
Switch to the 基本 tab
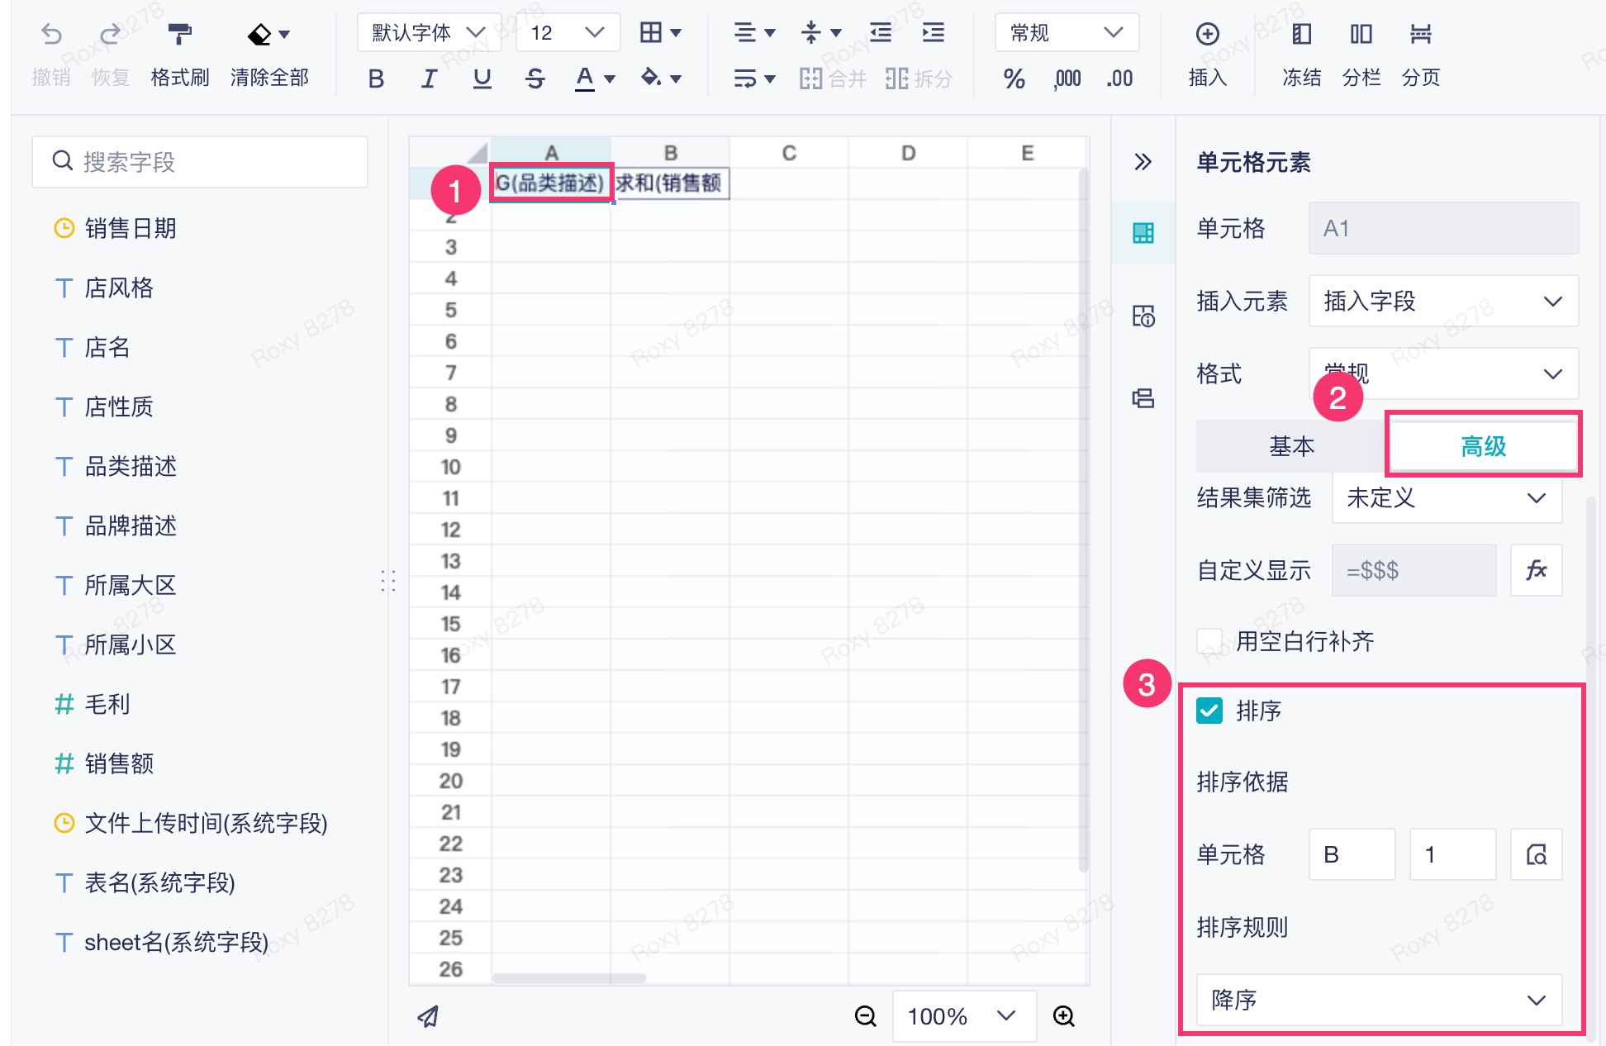[x=1291, y=446]
